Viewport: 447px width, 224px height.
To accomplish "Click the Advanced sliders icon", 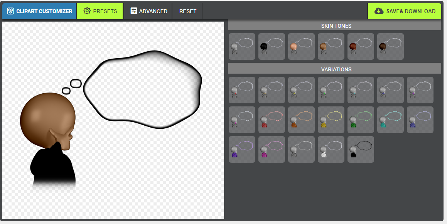I will pyautogui.click(x=134, y=11).
